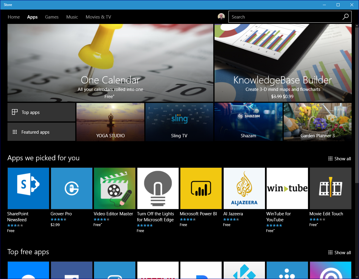Open the Video Editor Master app icon

pyautogui.click(x=115, y=188)
